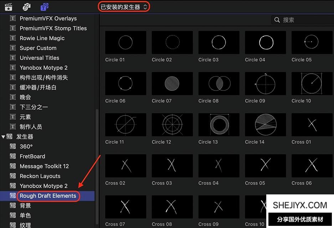This screenshot has width=334, height=228.
Task: Click the title icon beside Universal Titles
Action: point(13,58)
